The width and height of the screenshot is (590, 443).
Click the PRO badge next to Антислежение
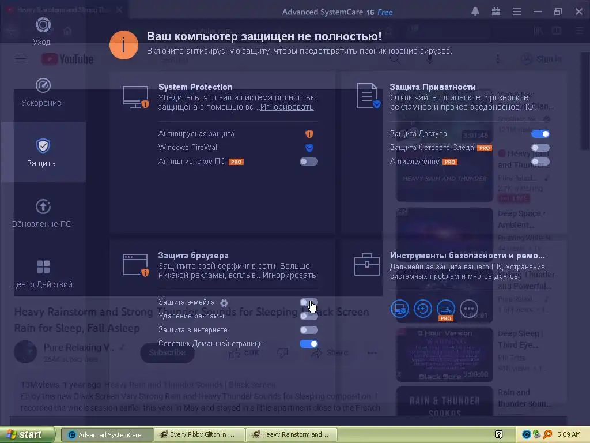click(x=449, y=162)
